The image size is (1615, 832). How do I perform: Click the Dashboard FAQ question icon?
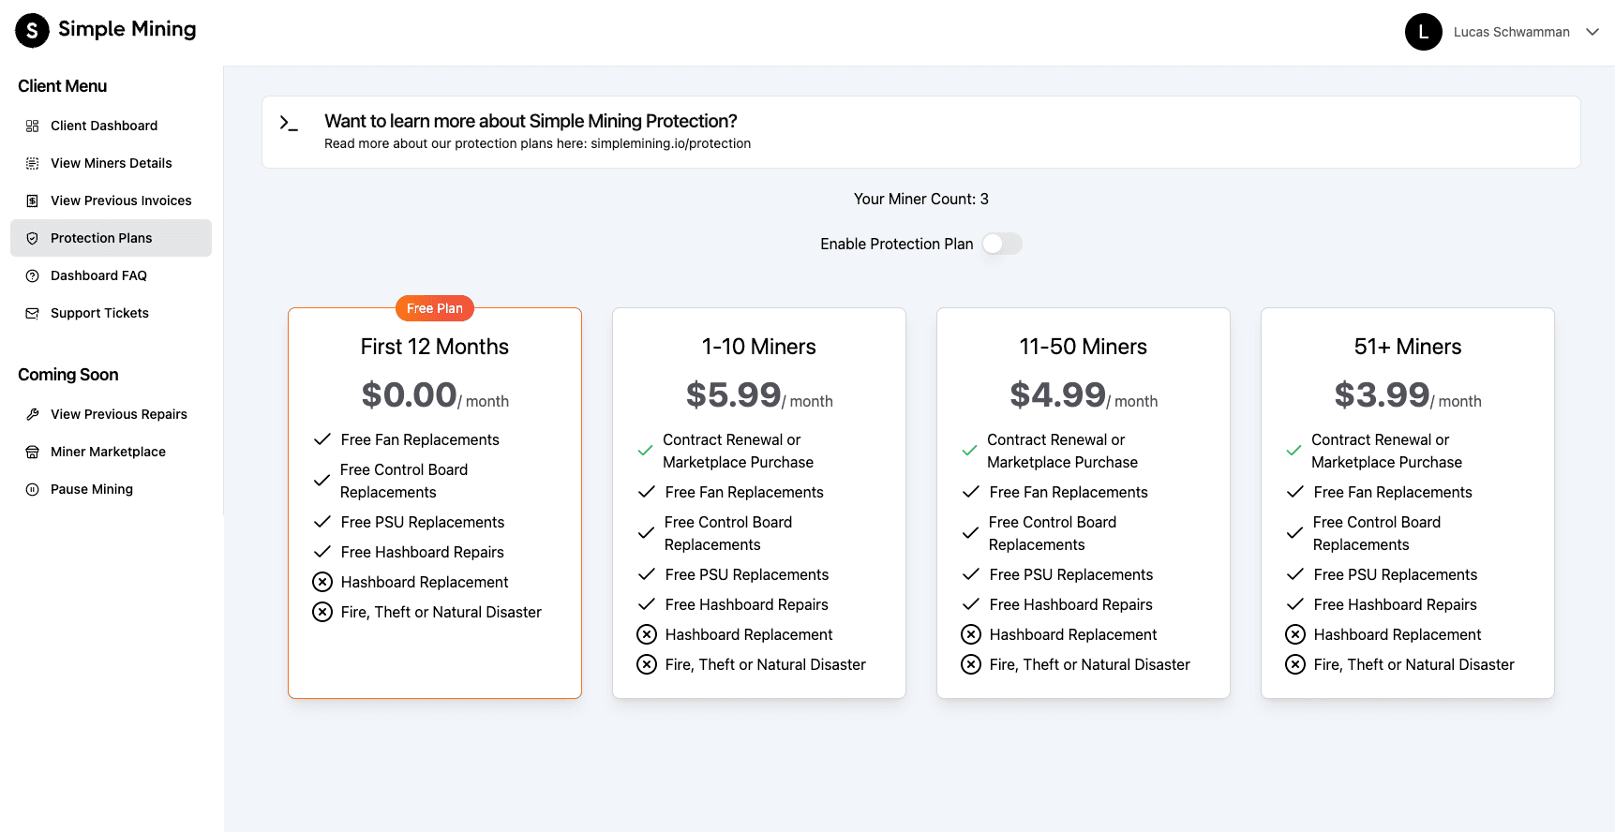(x=32, y=275)
